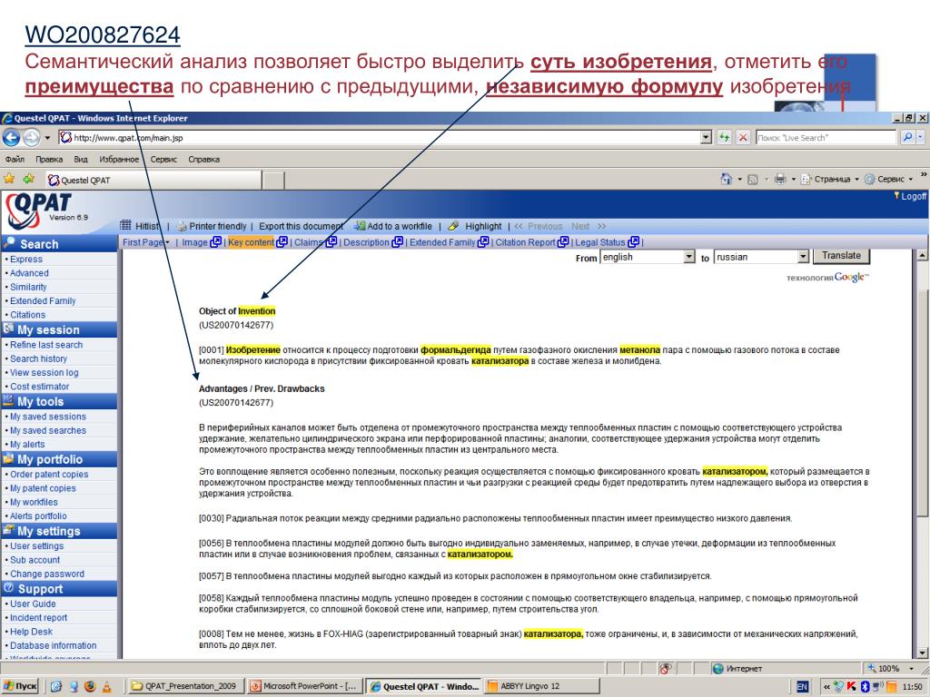Click the Bluetooth tray icon
930x697 pixels.
pos(865,686)
